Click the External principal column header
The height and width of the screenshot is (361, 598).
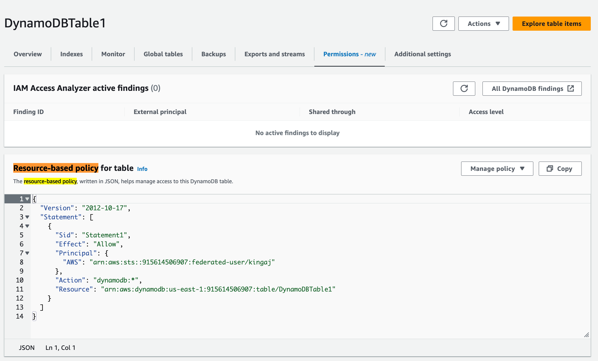tap(160, 112)
